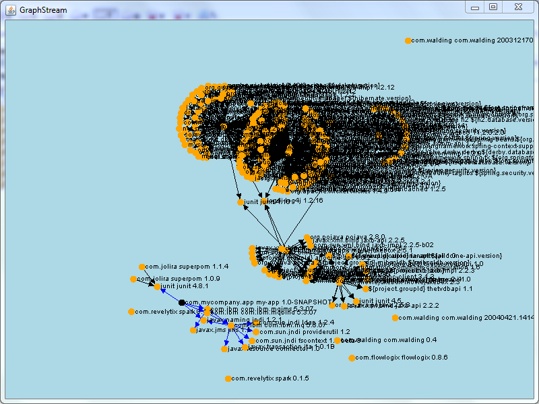Click the com.revelytix spark 0.1.5 node

pos(228,378)
